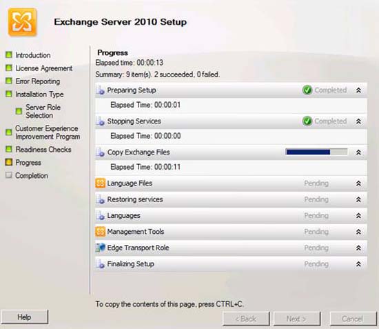Click the Management Tools orange icon

pos(101,232)
